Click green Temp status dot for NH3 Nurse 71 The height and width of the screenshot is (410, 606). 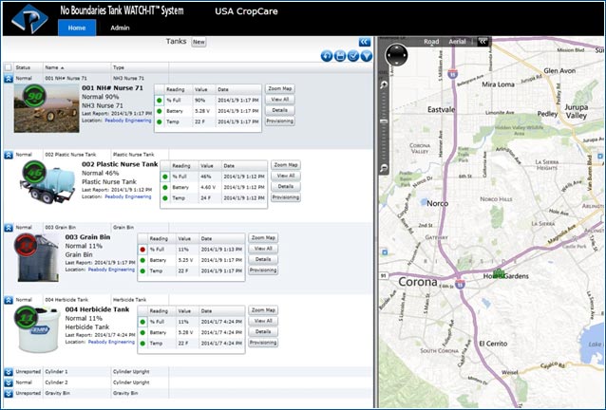(160, 122)
